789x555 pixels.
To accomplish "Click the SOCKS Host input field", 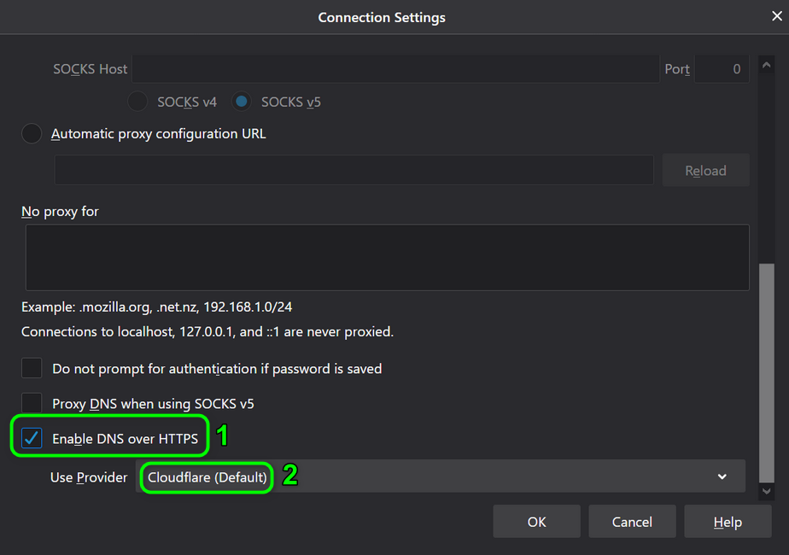I will [x=395, y=69].
